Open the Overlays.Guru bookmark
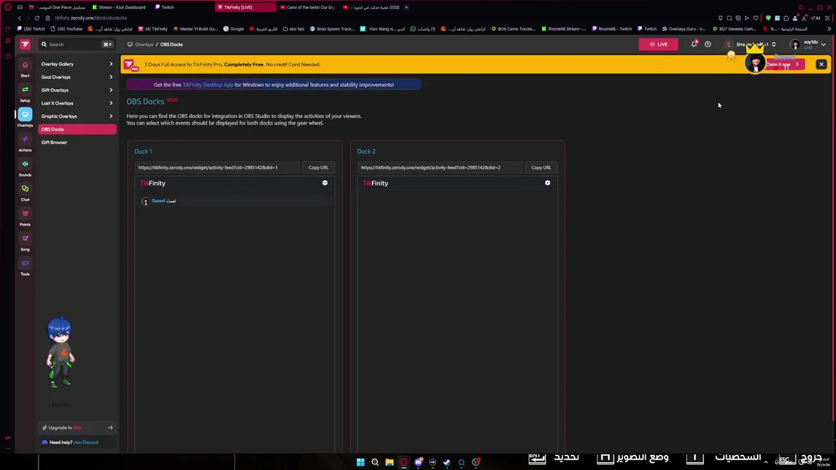This screenshot has width=836, height=470. 684,29
